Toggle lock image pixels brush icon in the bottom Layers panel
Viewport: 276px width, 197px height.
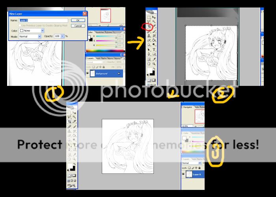point(193,168)
